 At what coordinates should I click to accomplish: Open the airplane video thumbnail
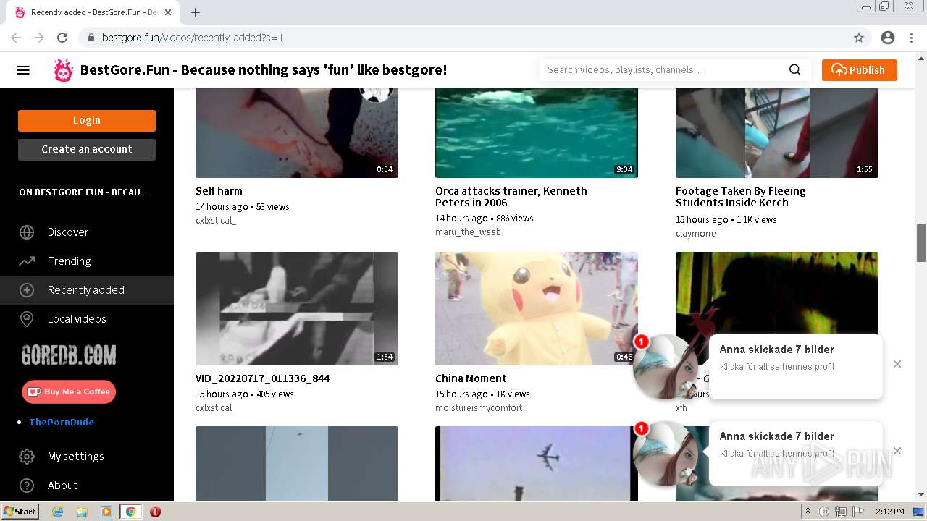point(537,463)
